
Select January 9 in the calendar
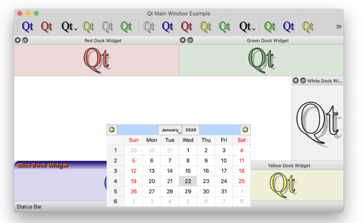(x=206, y=161)
